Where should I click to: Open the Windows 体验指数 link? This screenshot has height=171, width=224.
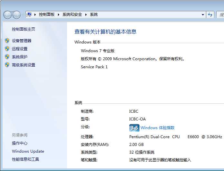coord(157,128)
